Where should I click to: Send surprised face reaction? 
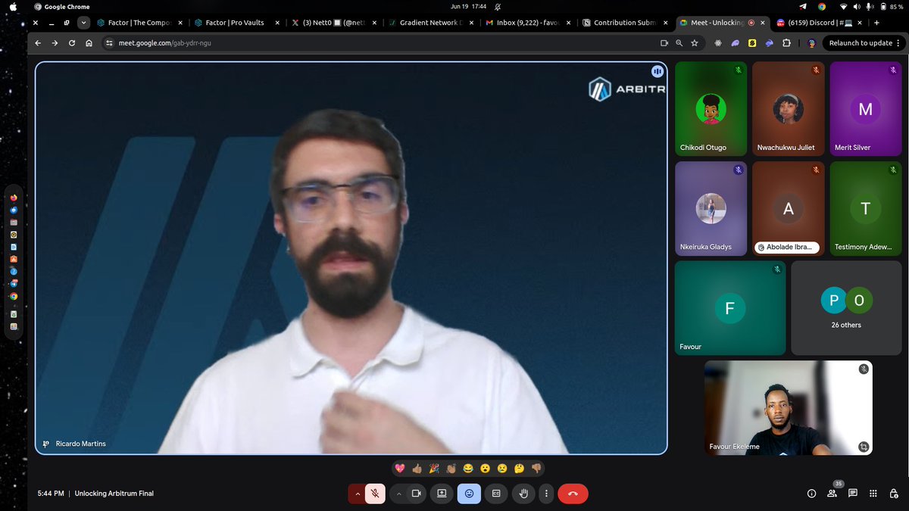click(x=485, y=469)
